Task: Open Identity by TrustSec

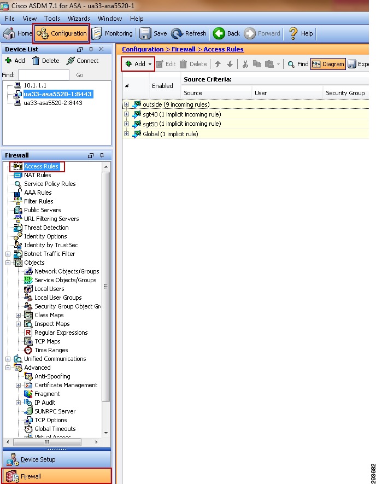Action: point(51,245)
